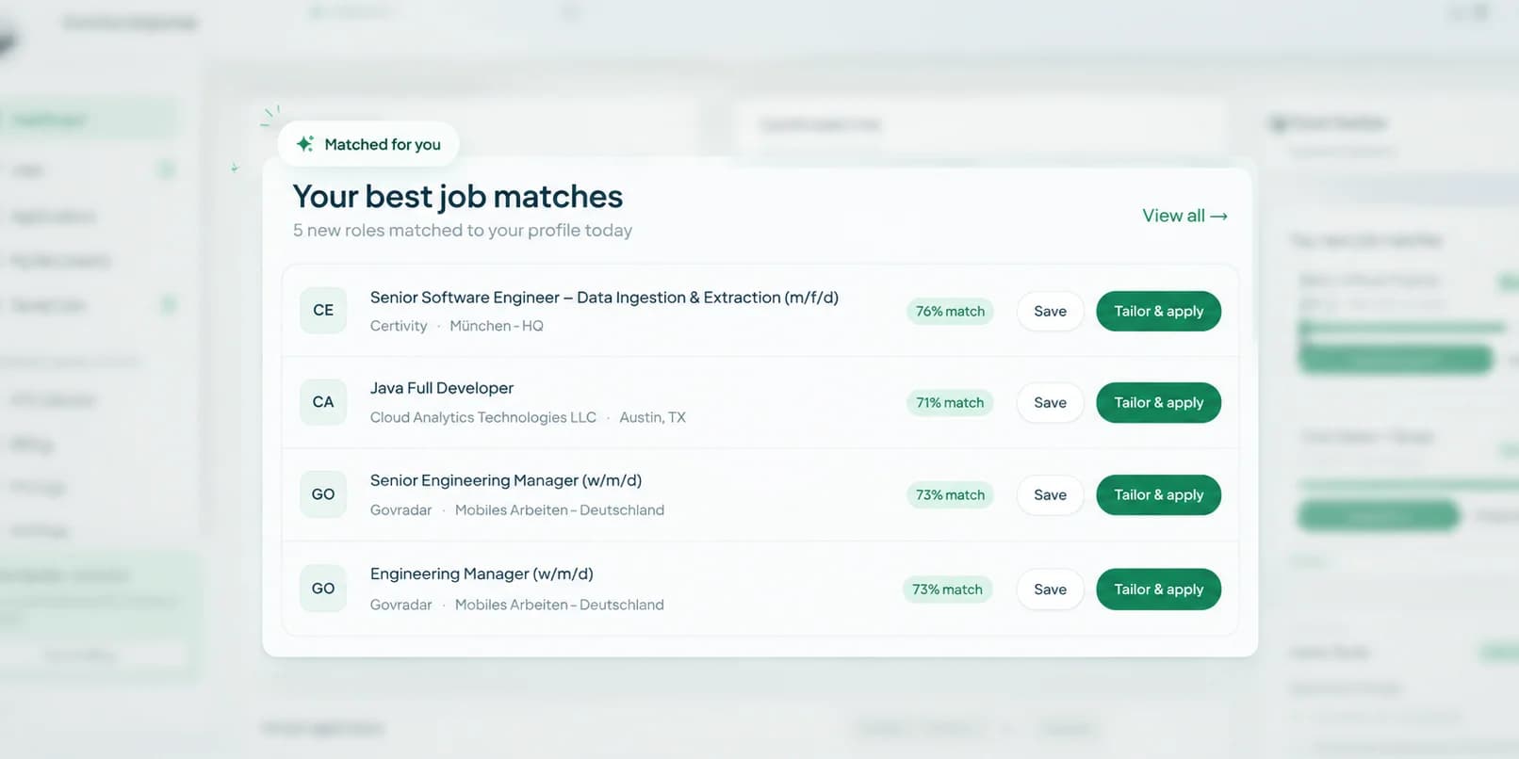Tailor & apply to the non-Senior Engineering Manager role
Screen dimensions: 1519x759
(1158, 589)
